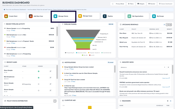Click Equitable Life Term 10 policy
The image size is (175, 109).
(x=138, y=42)
